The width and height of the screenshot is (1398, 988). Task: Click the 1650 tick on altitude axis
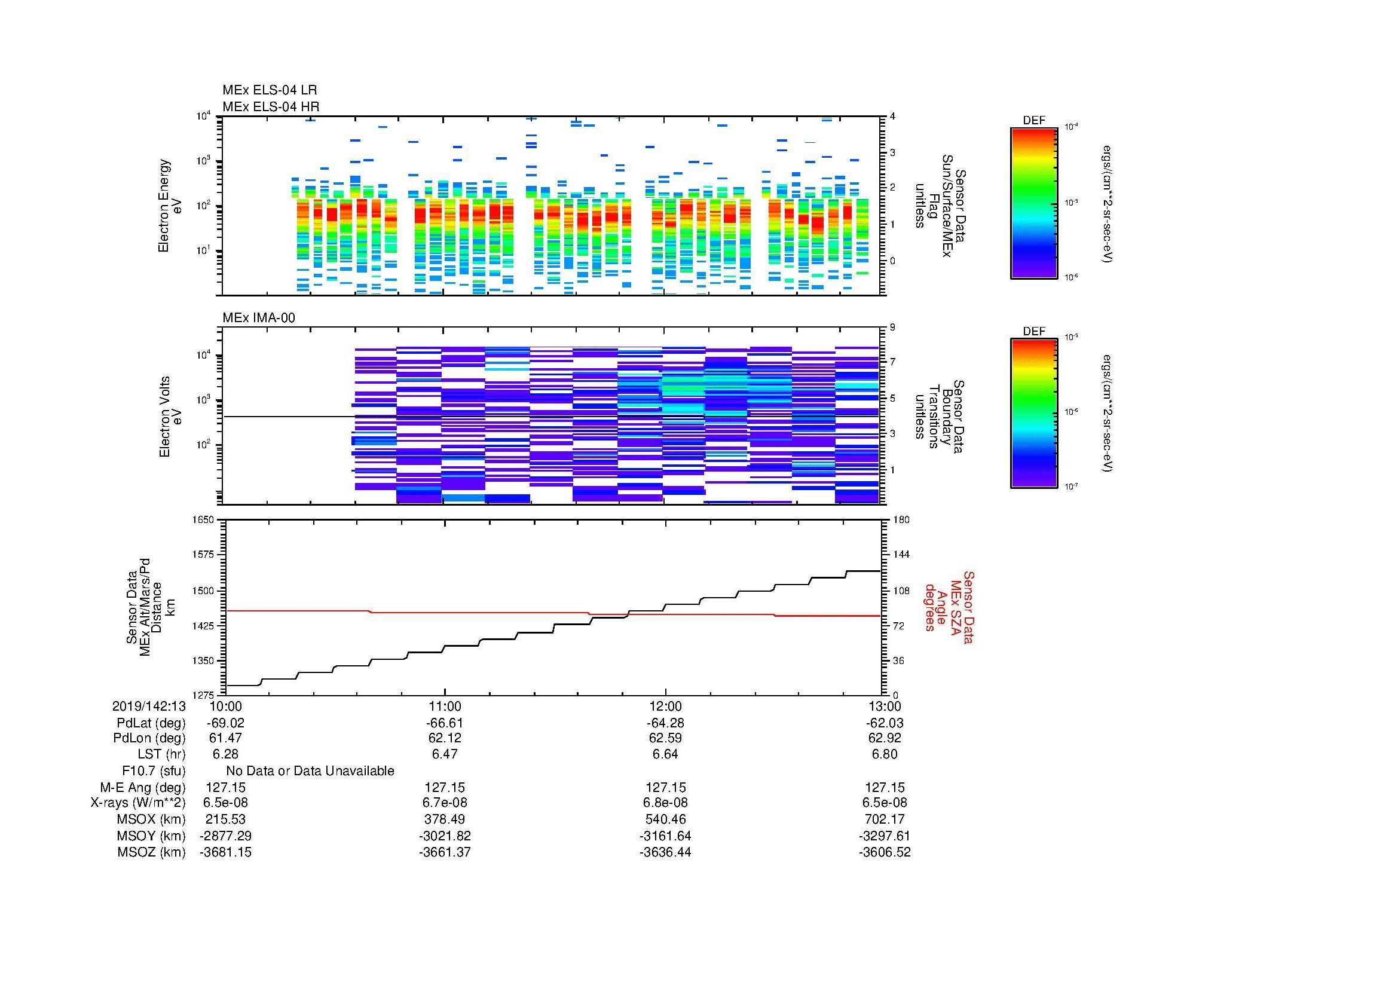[x=203, y=520]
